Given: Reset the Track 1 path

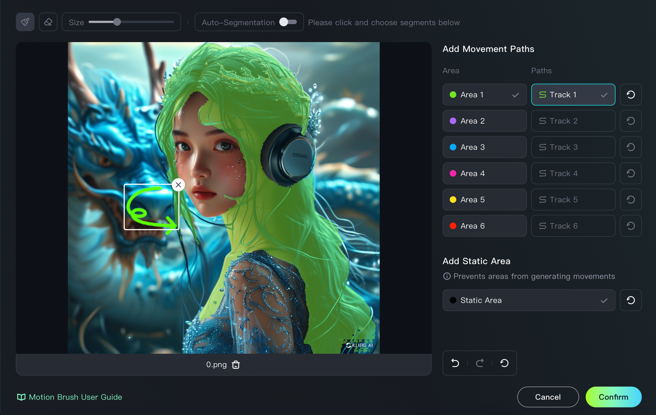Looking at the screenshot, I should 630,95.
